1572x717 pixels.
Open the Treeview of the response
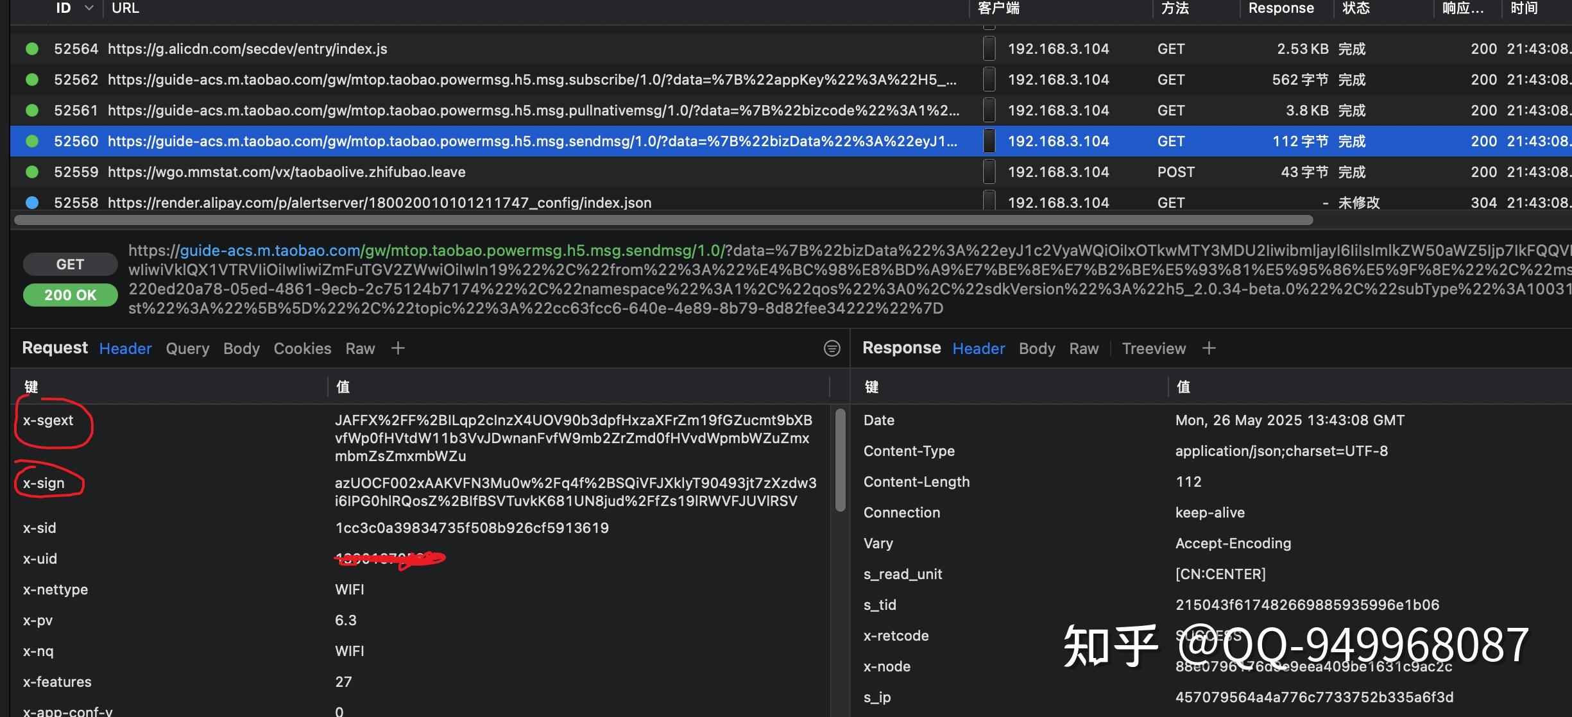coord(1153,348)
